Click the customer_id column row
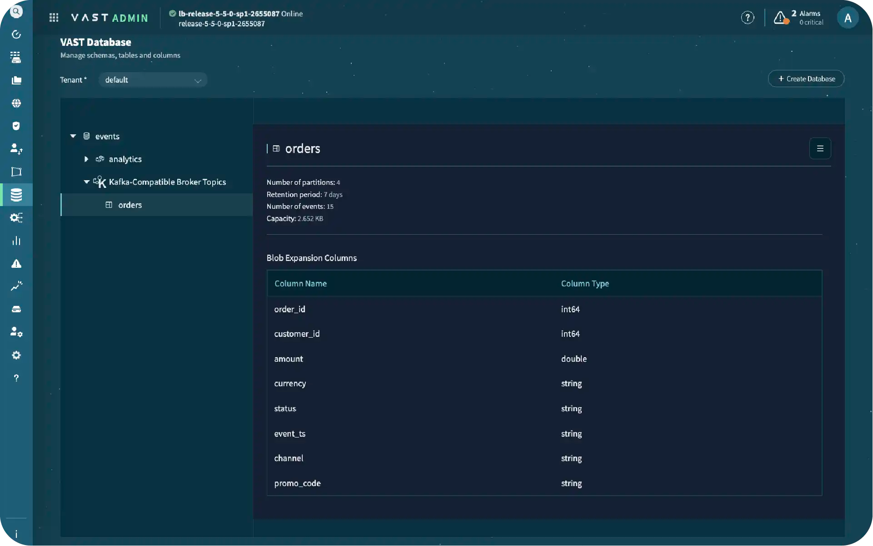 tap(544, 334)
